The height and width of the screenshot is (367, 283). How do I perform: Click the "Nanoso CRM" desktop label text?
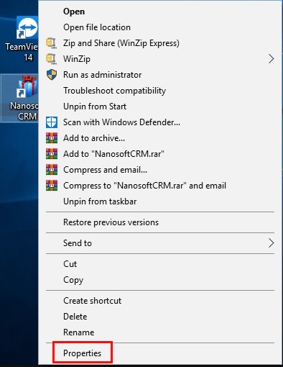pyautogui.click(x=24, y=111)
